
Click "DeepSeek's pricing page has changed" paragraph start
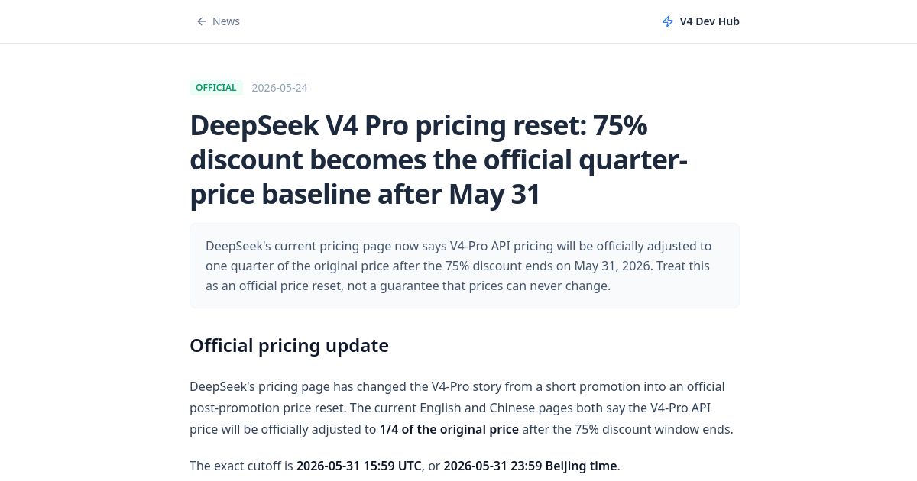coord(291,386)
